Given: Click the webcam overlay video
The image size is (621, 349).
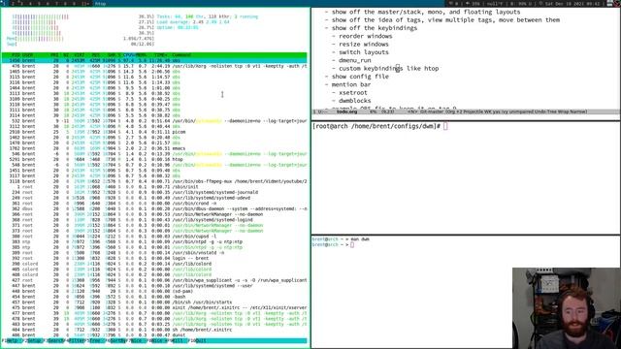Looking at the screenshot, I should [567, 308].
